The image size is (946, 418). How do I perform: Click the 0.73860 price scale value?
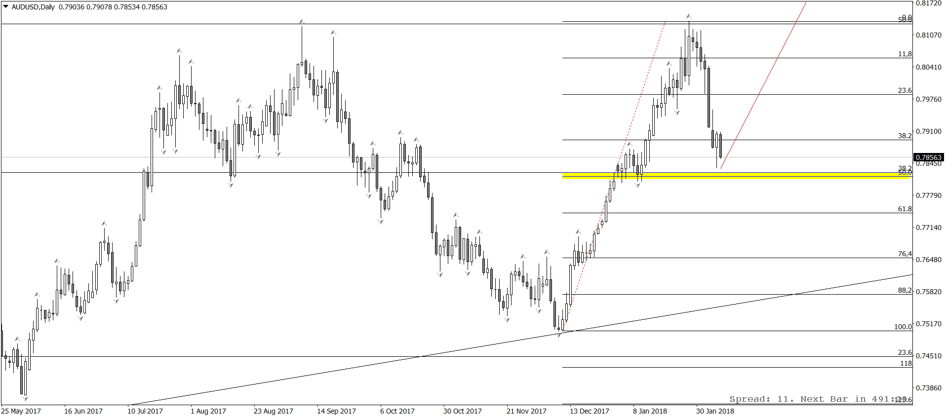tap(929, 388)
